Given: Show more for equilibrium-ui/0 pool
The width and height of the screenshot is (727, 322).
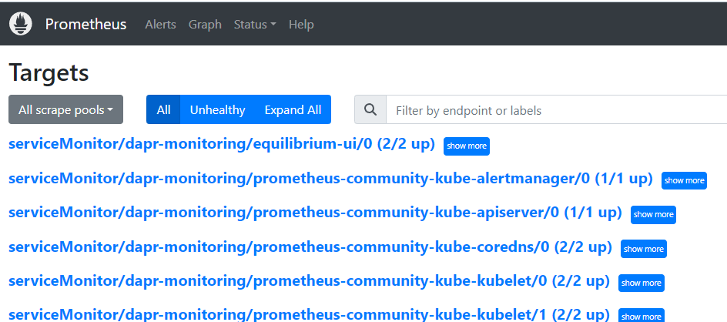Looking at the screenshot, I should click(x=467, y=146).
